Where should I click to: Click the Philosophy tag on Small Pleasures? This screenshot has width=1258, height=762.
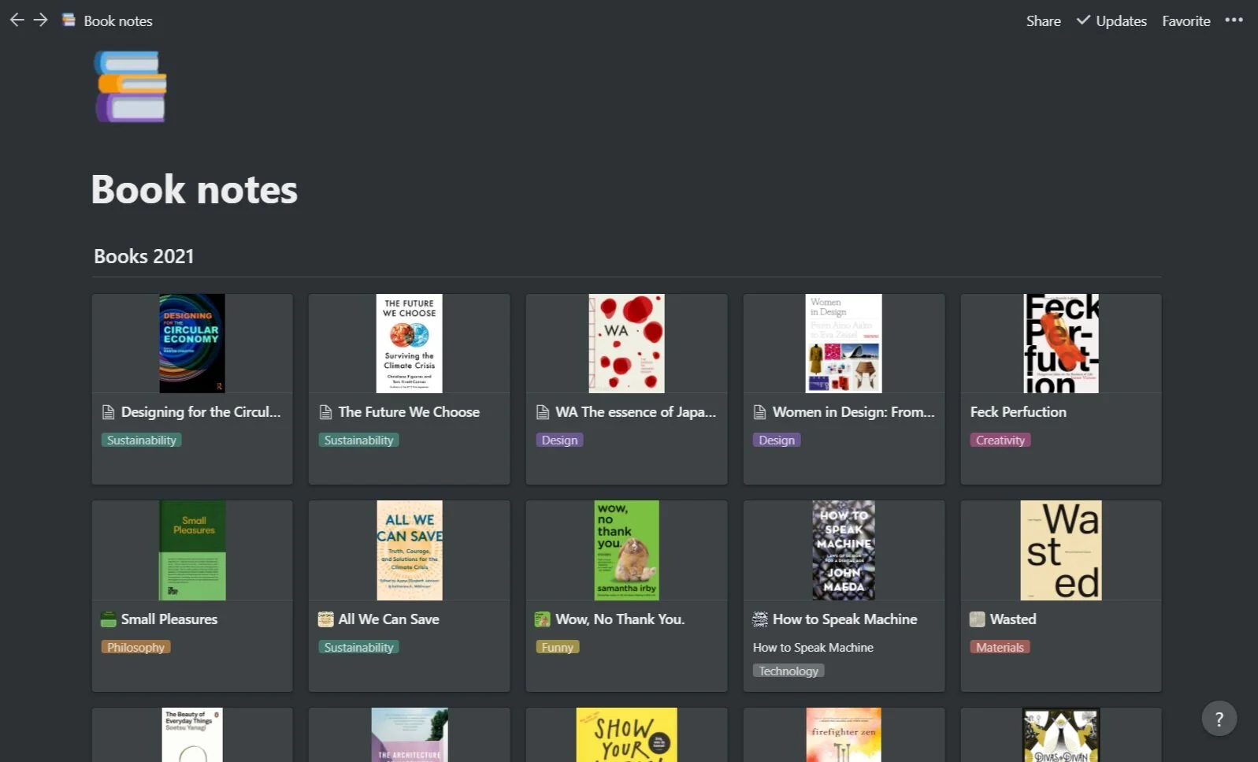point(135,648)
